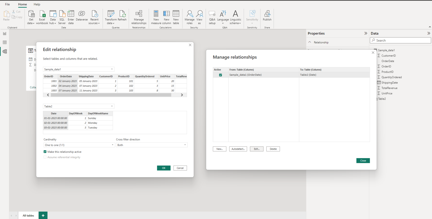Select ShippingDate field in Data pane
This screenshot has width=432, height=219.
(390, 83)
